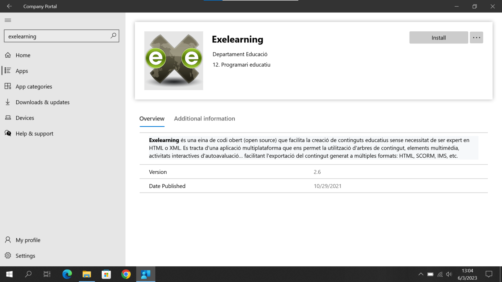Click the Devices sidebar icon
This screenshot has height=282, width=502.
click(8, 118)
